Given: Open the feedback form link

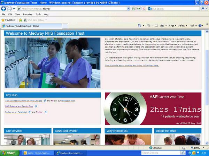Looking at the screenshot, I should 68,101.
